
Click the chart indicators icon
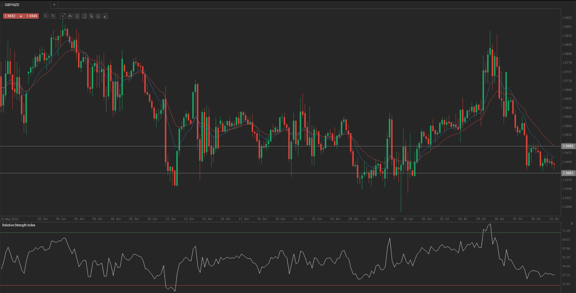(x=84, y=16)
